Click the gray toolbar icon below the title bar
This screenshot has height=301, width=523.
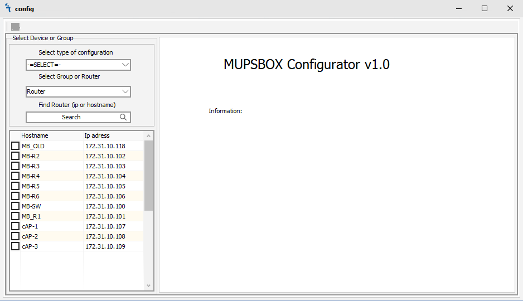(x=15, y=27)
